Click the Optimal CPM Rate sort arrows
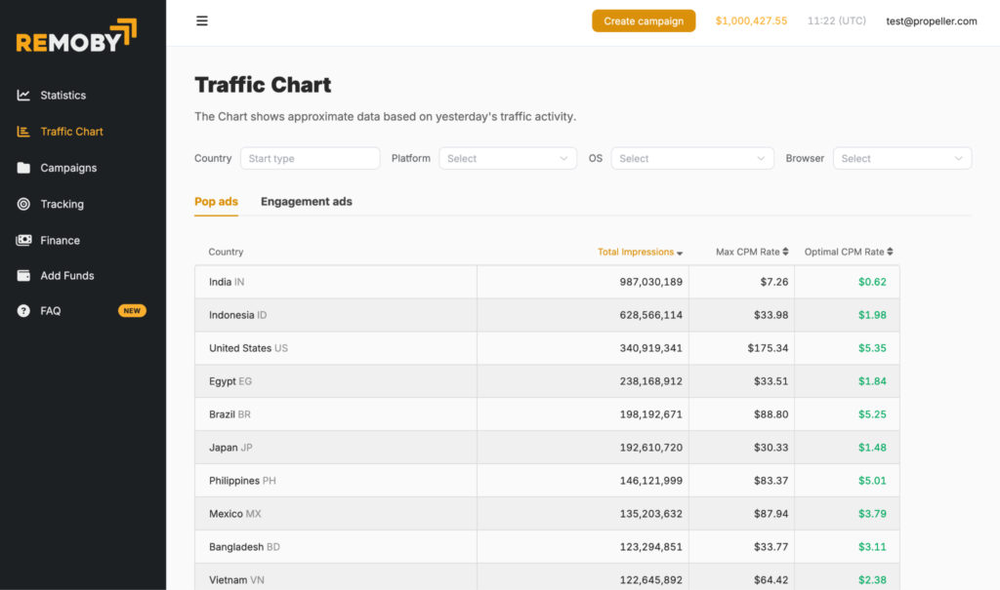The height and width of the screenshot is (590, 1000). tap(890, 252)
